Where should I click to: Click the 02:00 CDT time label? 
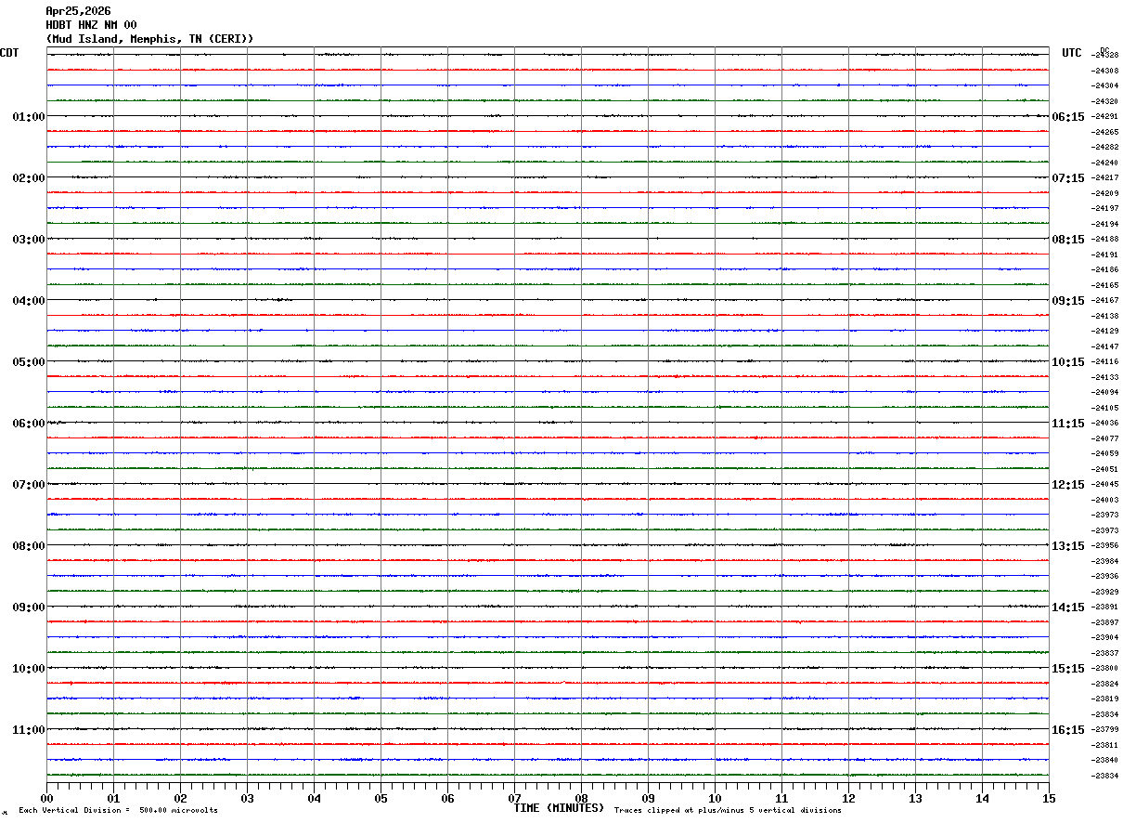click(x=29, y=178)
